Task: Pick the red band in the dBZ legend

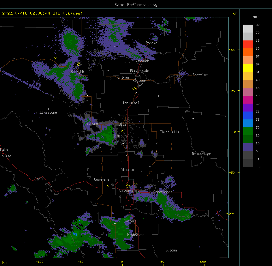Action: [x=248, y=44]
